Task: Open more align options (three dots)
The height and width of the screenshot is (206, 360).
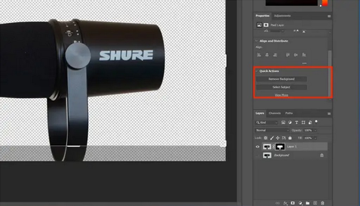Action: tap(304, 63)
